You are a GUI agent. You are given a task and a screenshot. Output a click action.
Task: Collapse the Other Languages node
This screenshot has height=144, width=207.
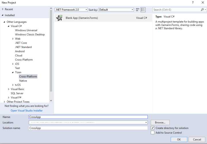tap(4, 22)
